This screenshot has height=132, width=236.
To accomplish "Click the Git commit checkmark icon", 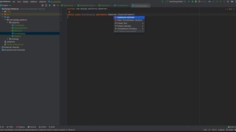I will point(217,1).
